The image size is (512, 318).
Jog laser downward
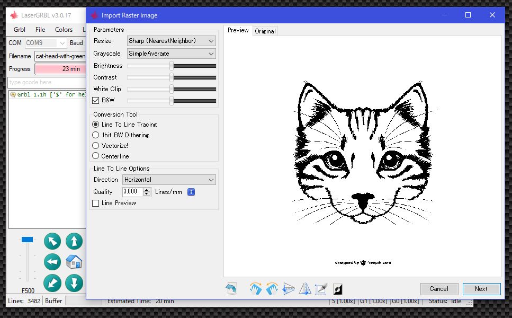74,283
